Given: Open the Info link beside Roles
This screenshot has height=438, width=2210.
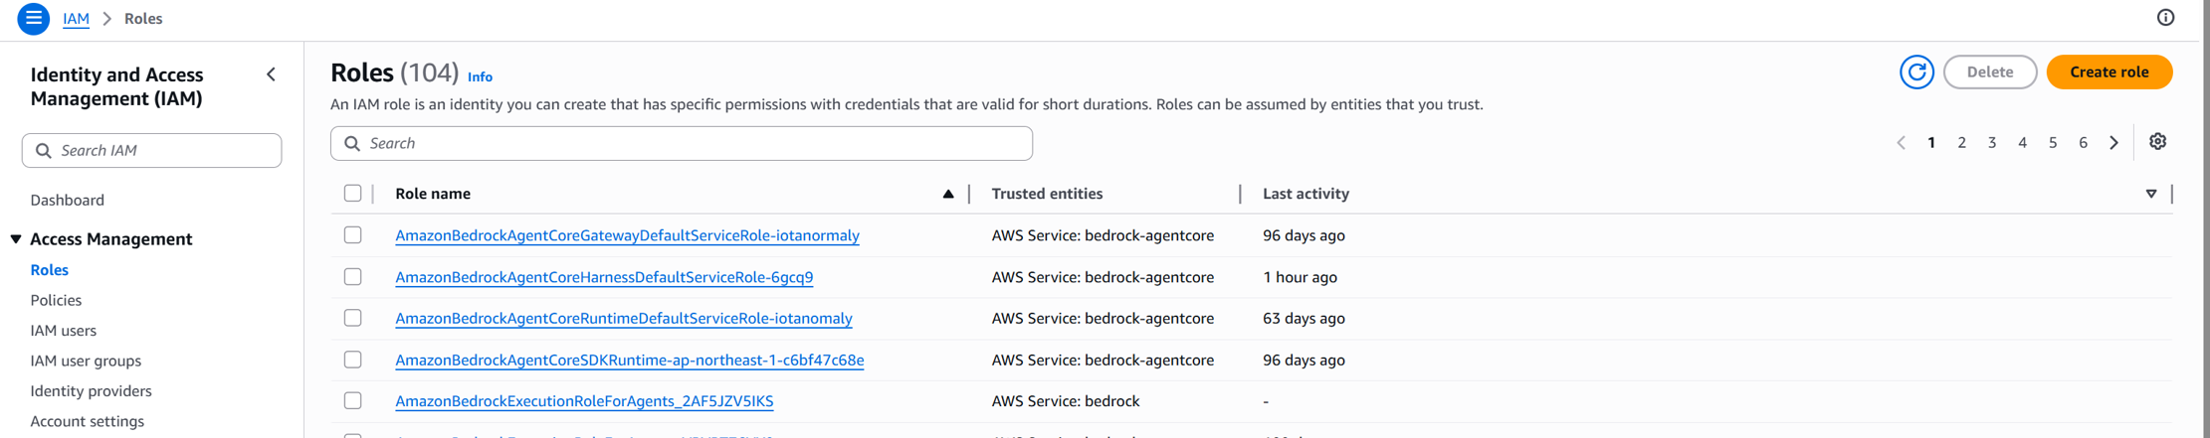Looking at the screenshot, I should (480, 76).
